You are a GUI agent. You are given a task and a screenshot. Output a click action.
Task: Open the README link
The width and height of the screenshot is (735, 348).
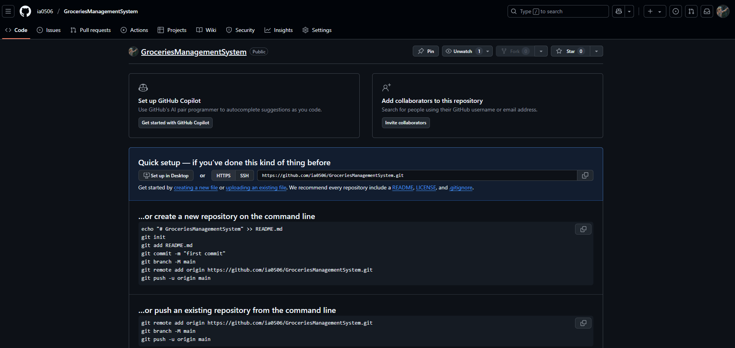pyautogui.click(x=403, y=187)
